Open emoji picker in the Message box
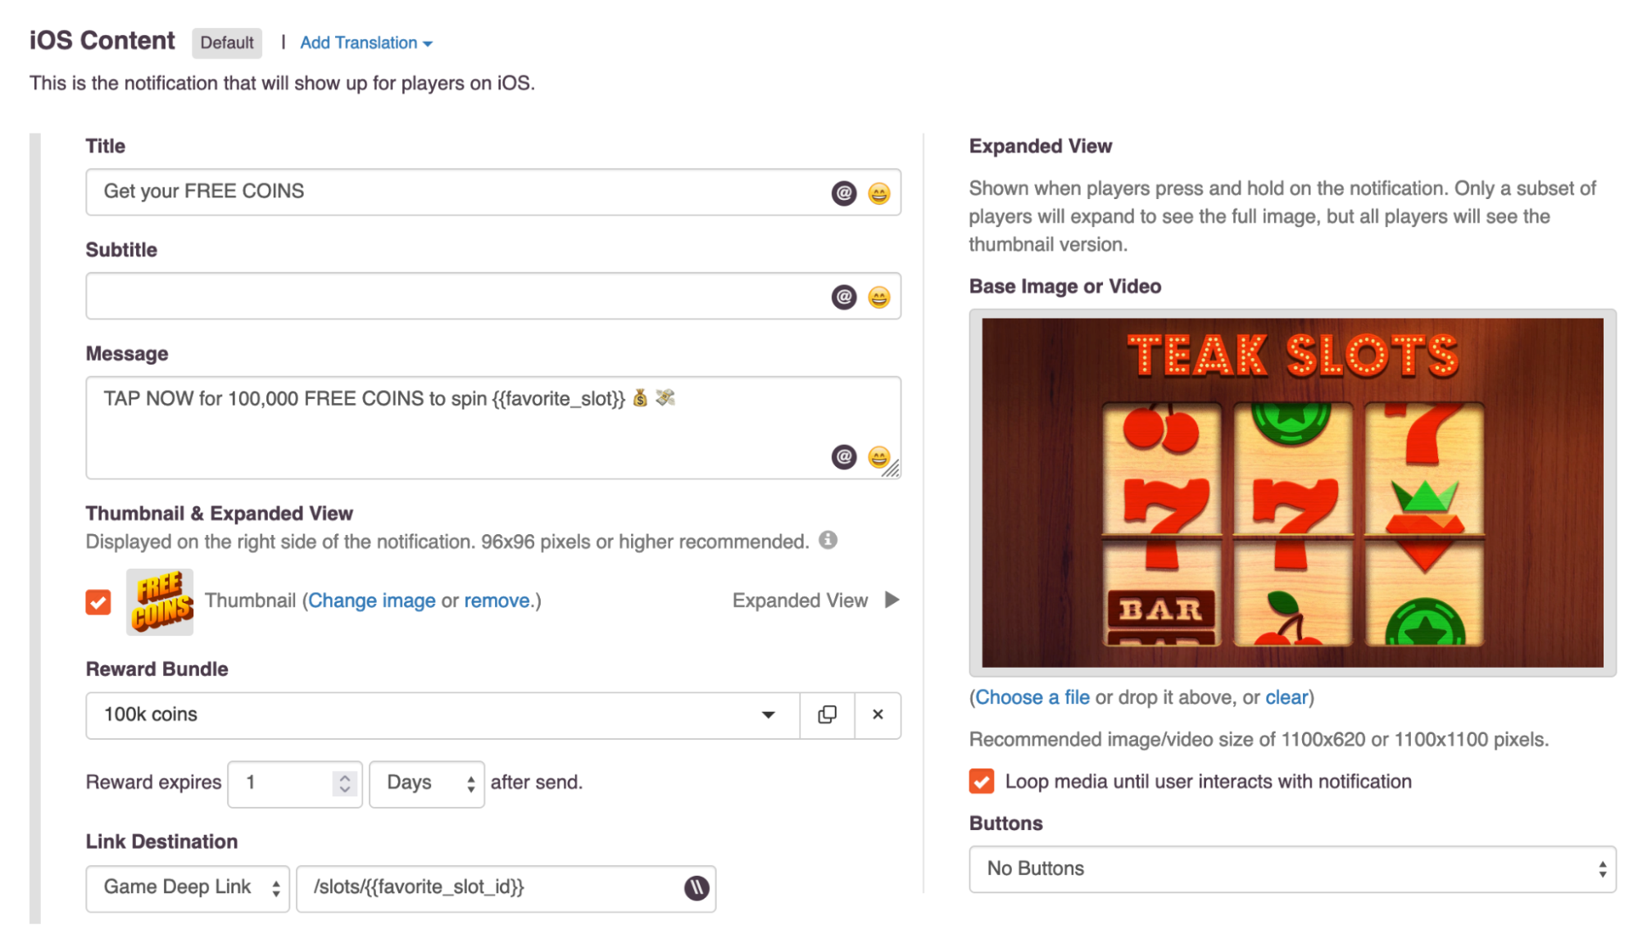Image resolution: width=1638 pixels, height=925 pixels. point(878,456)
